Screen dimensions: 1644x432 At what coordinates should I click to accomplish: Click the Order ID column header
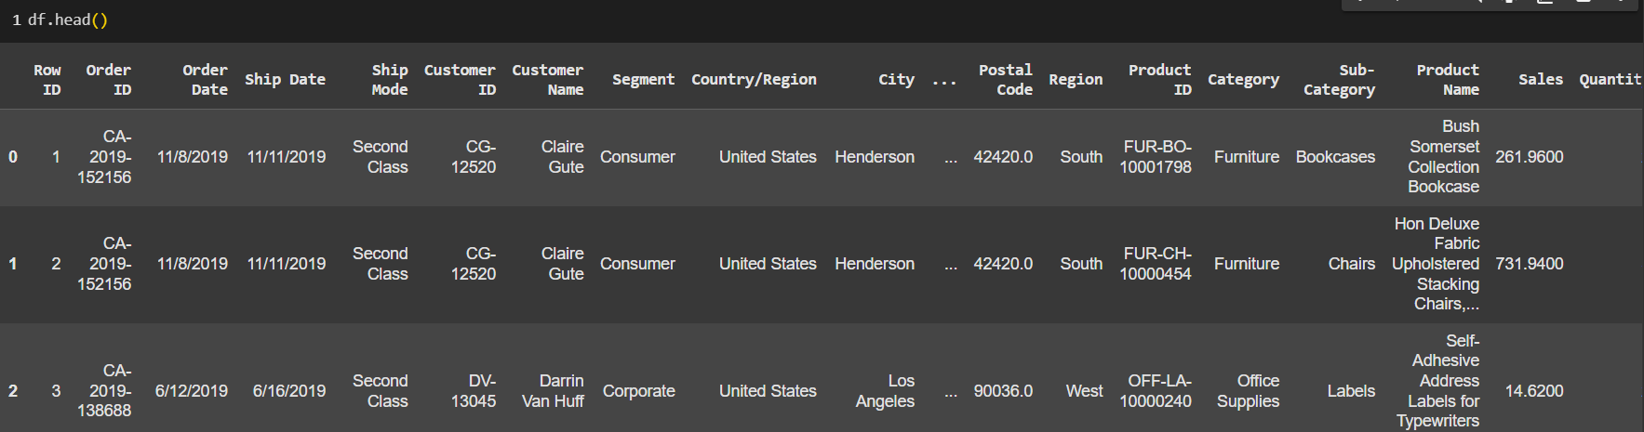pos(109,80)
